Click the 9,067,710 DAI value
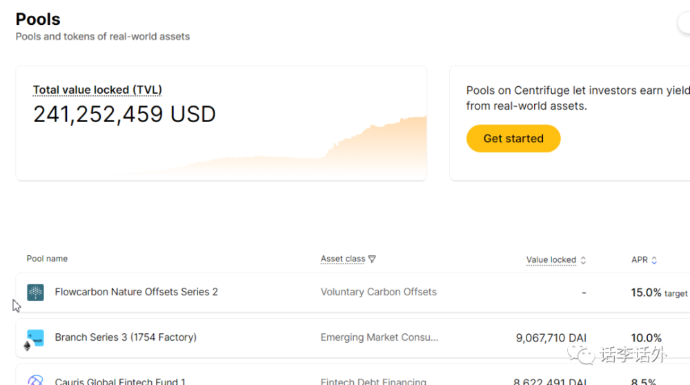The height and width of the screenshot is (385, 690). (551, 338)
